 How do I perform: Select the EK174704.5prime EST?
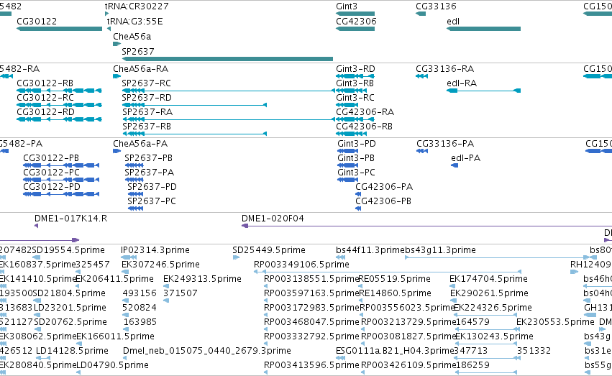453,286
